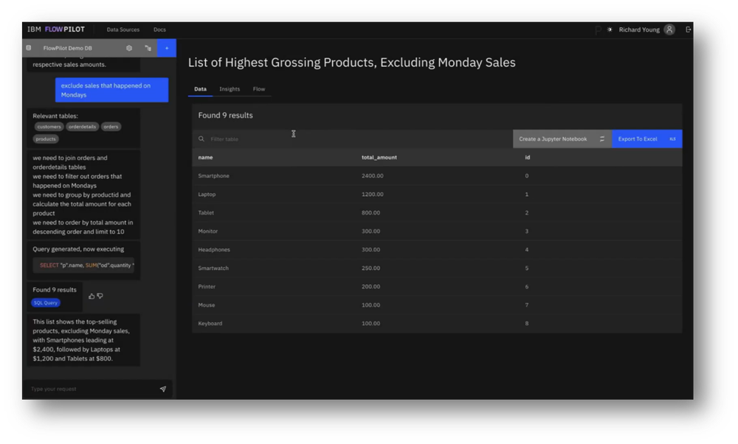Sort by the name column header
Screen dimensions: 738x444
pyautogui.click(x=205, y=158)
